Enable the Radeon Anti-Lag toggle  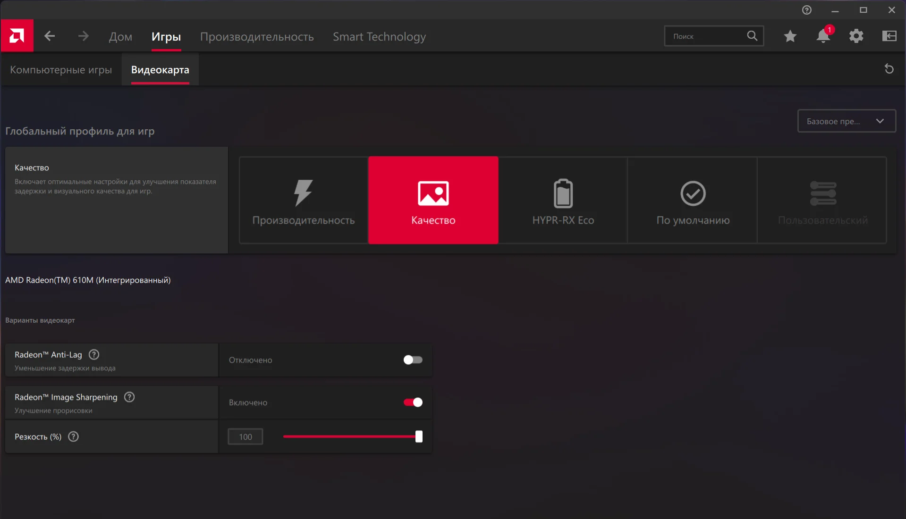pyautogui.click(x=413, y=360)
